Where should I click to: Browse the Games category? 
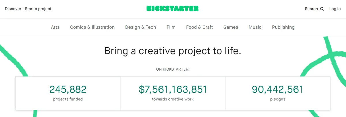point(231,27)
